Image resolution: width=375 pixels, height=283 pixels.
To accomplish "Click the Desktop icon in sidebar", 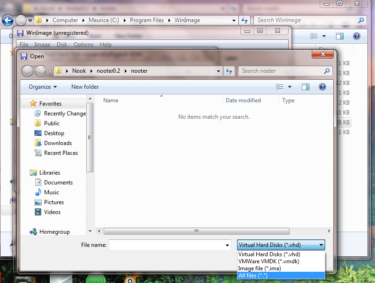I will point(38,133).
